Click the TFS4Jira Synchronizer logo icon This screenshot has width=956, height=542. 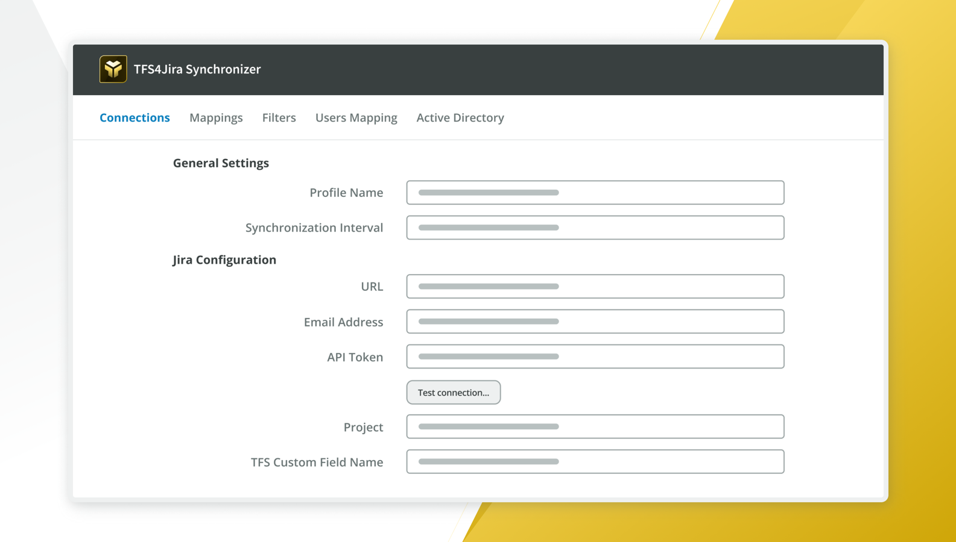(113, 69)
